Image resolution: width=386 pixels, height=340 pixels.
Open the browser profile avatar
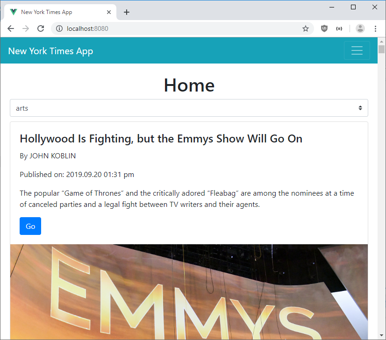pyautogui.click(x=360, y=28)
